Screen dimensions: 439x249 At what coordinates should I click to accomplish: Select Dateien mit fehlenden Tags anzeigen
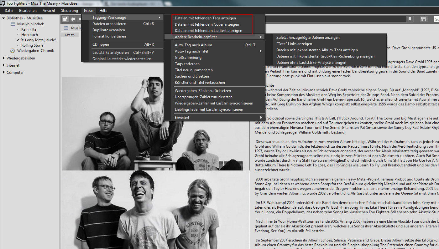pyautogui.click(x=214, y=18)
